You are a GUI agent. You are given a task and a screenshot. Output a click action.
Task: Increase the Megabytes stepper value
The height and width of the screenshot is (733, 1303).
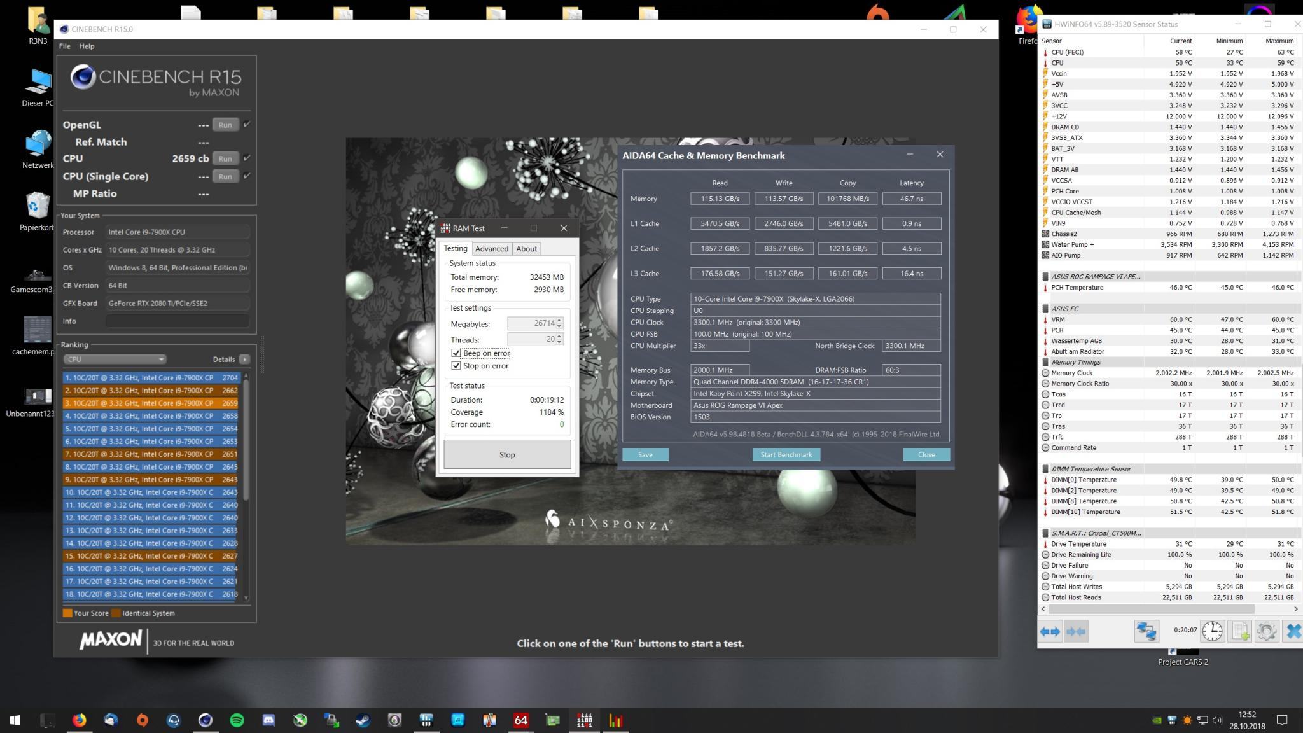pyautogui.click(x=559, y=321)
